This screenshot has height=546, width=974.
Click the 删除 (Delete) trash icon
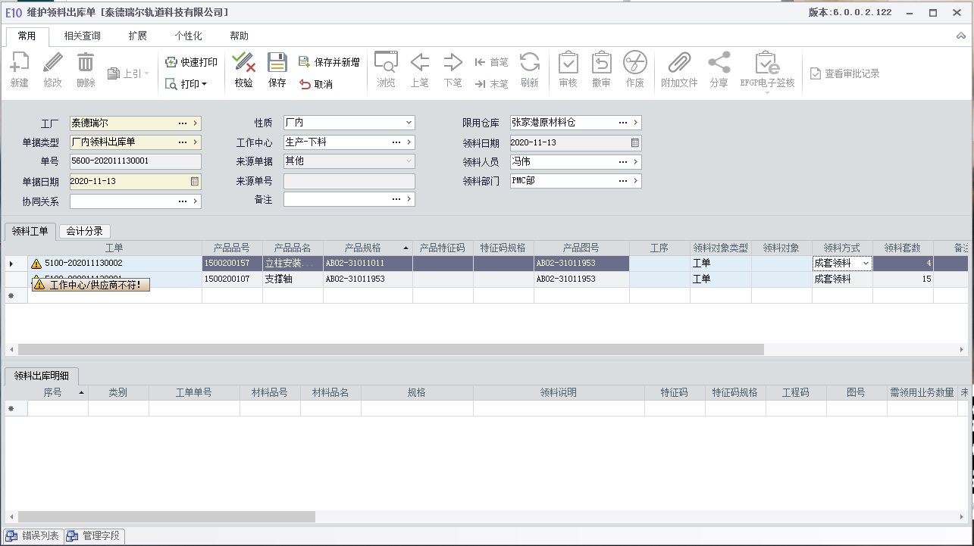coord(86,63)
